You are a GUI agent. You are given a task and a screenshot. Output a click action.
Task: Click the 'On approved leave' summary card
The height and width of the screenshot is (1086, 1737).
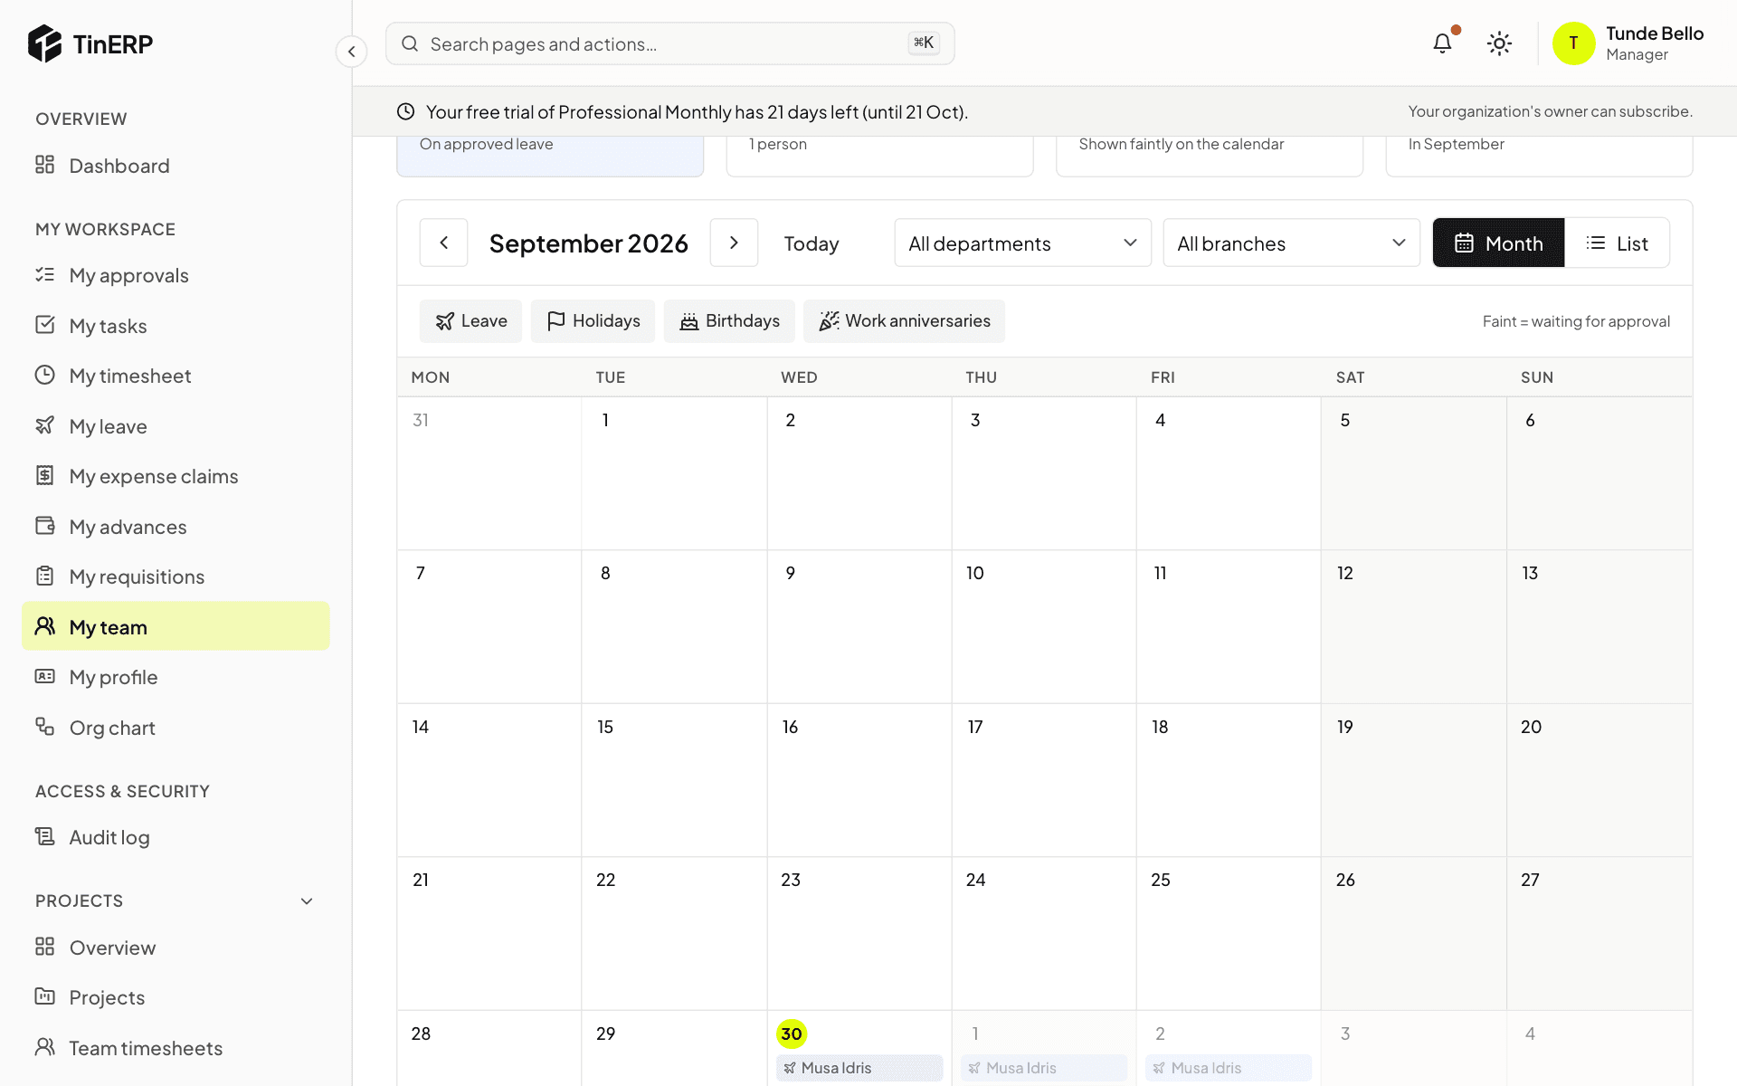point(550,156)
